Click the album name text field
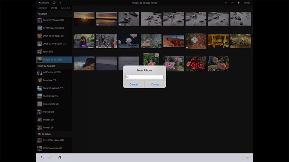 [144, 77]
